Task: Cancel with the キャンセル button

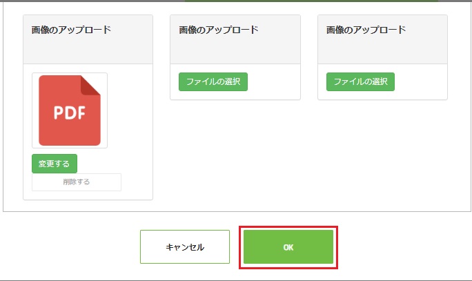Action: (x=185, y=247)
